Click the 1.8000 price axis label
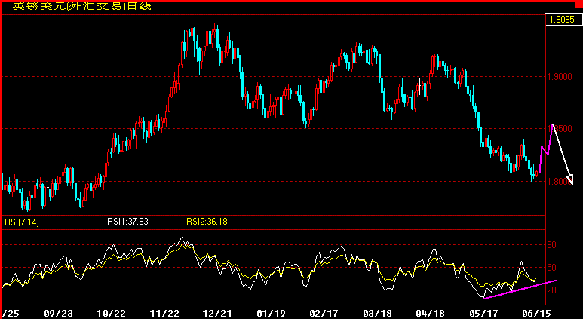The width and height of the screenshot is (583, 319). [x=560, y=182]
